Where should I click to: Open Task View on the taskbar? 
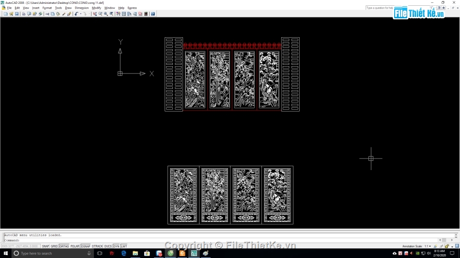click(100, 253)
